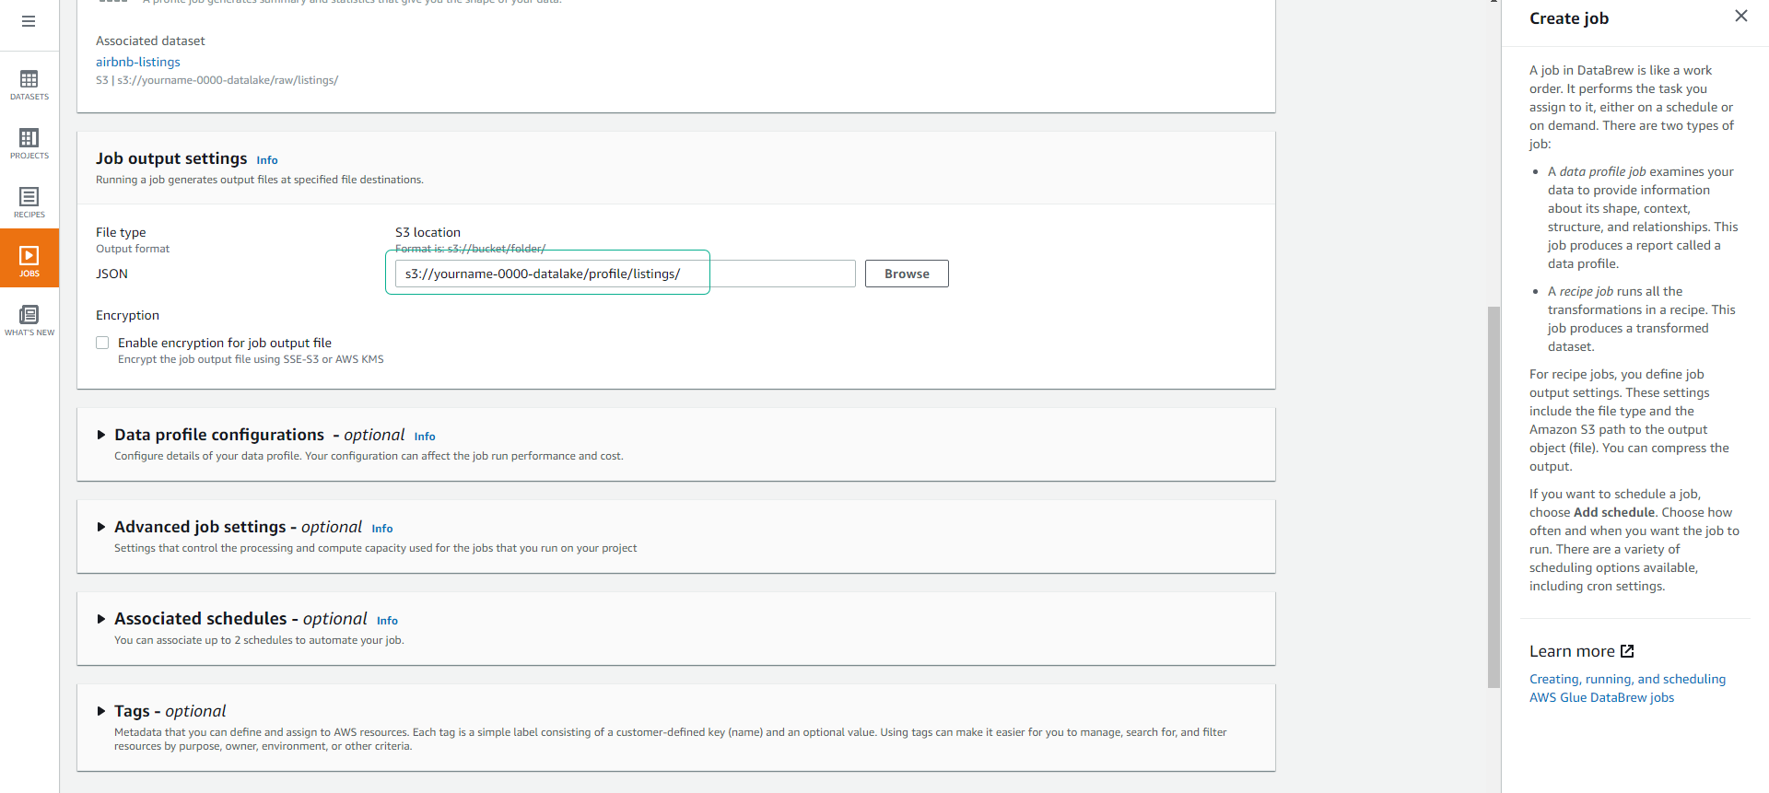Image resolution: width=1769 pixels, height=793 pixels.
Task: Close the Create job help panel
Action: coord(1740,16)
